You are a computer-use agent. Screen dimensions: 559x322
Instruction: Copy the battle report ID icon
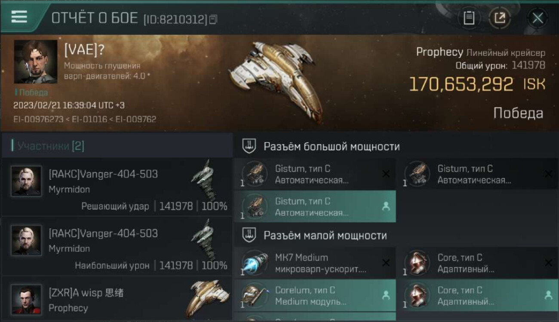[213, 19]
